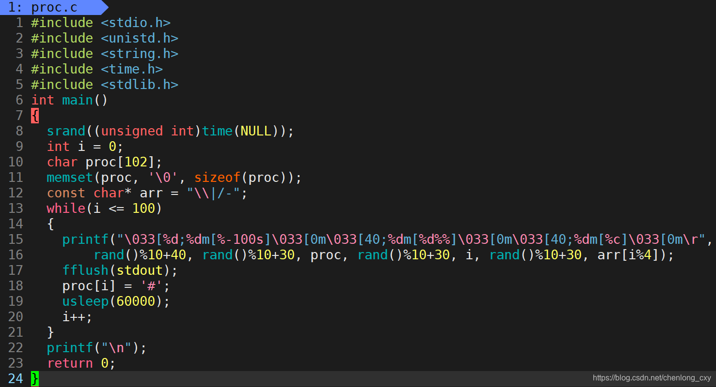Screen dimensions: 716x387
Task: Click the 'usleep(60000);' line
Action: pyautogui.click(x=116, y=301)
